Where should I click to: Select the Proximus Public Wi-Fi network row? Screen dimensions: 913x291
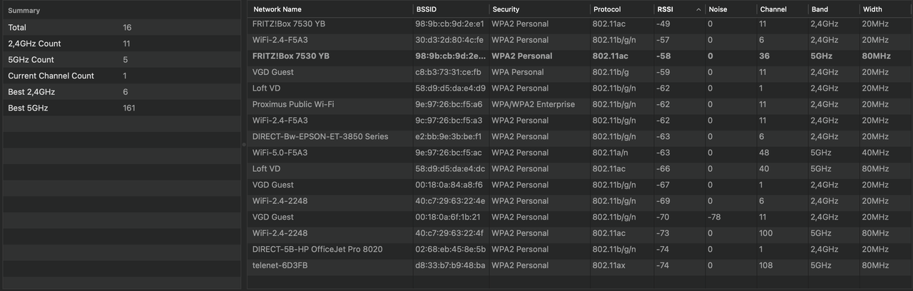point(580,104)
